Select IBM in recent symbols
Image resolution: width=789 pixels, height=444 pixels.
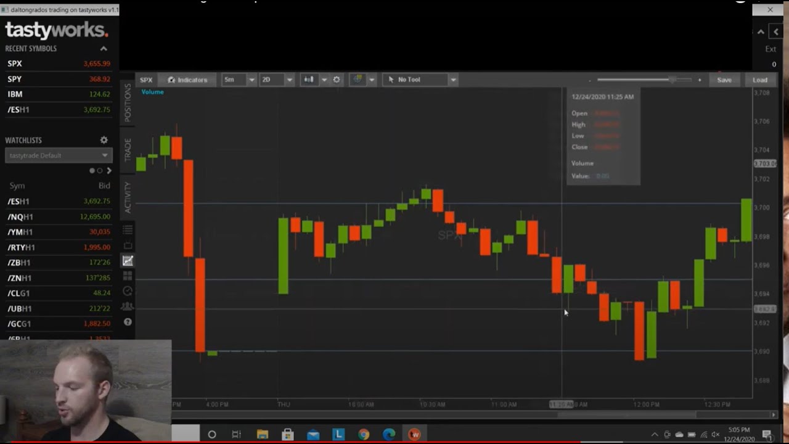[59, 94]
